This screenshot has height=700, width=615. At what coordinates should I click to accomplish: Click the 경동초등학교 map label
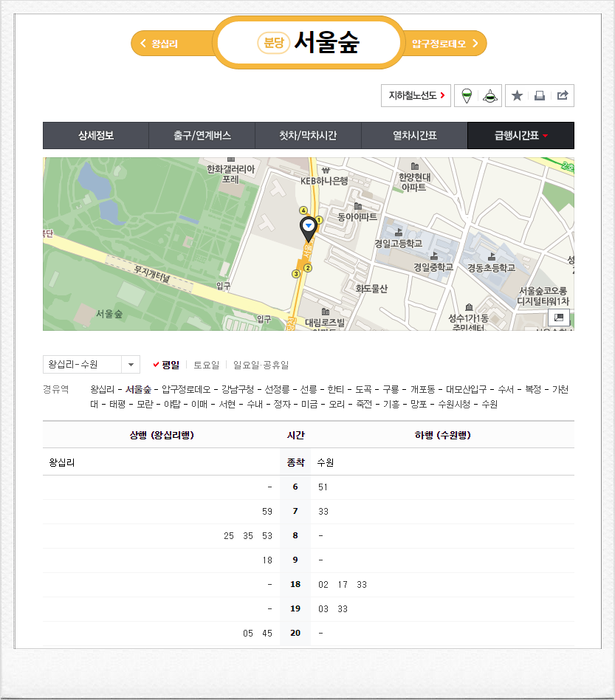[491, 267]
